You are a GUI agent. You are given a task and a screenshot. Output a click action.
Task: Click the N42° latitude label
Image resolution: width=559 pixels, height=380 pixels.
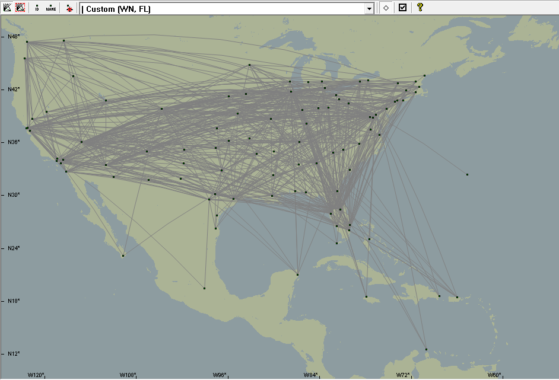pos(14,90)
